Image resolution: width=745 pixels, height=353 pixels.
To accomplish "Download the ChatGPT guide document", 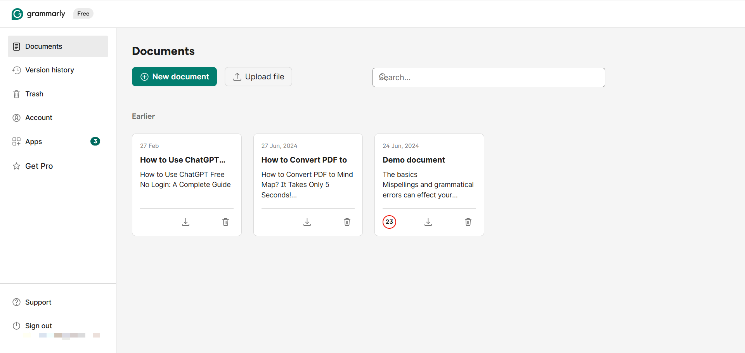I will (186, 222).
